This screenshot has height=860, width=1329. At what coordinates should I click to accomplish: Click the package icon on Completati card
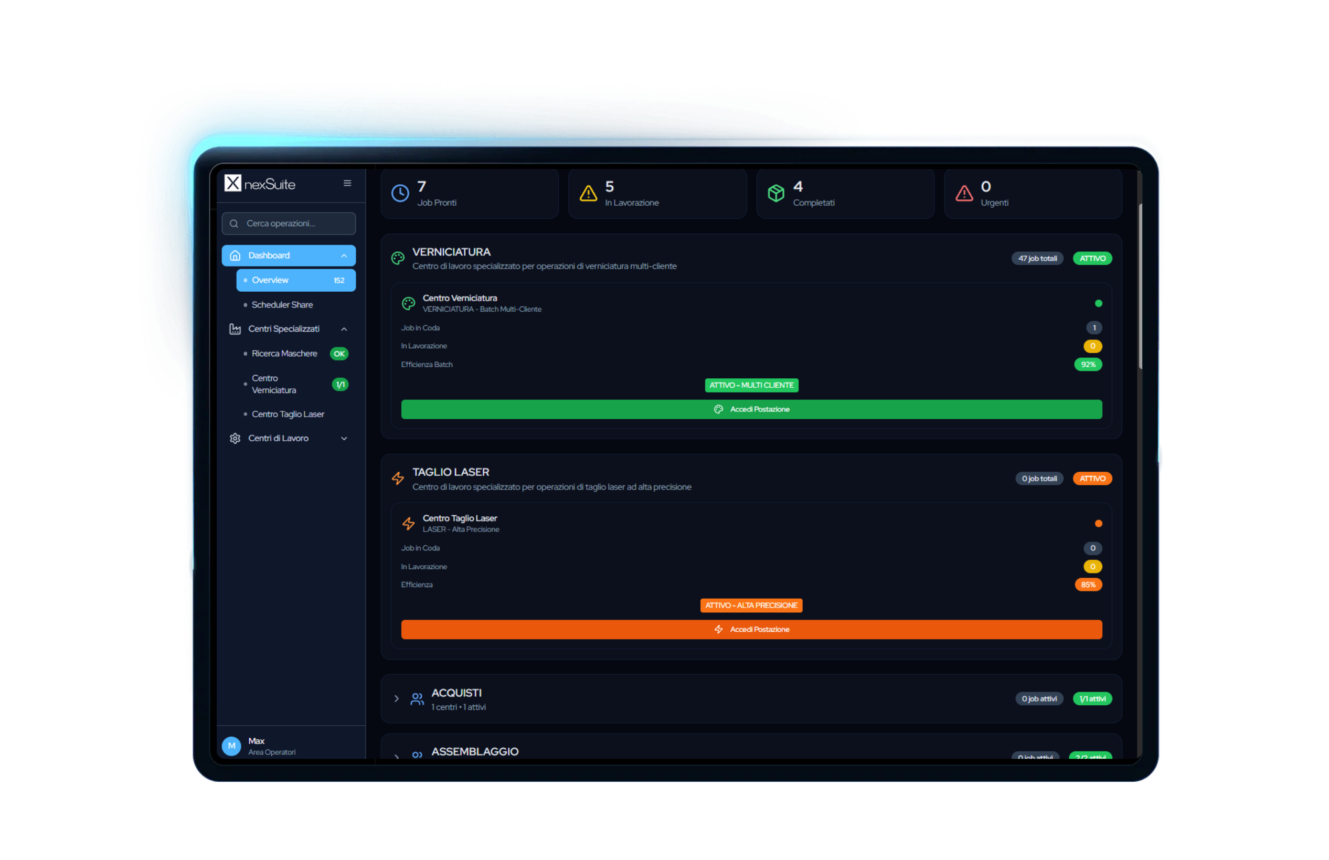(776, 193)
